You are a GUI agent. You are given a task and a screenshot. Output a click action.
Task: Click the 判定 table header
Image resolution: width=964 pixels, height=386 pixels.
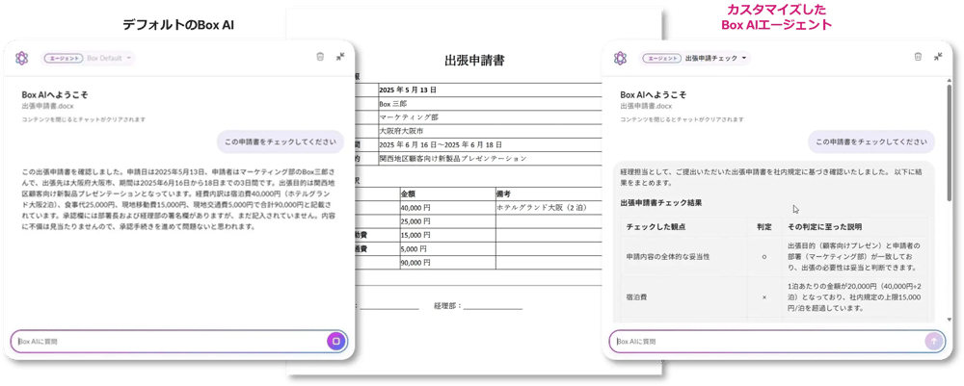(764, 226)
